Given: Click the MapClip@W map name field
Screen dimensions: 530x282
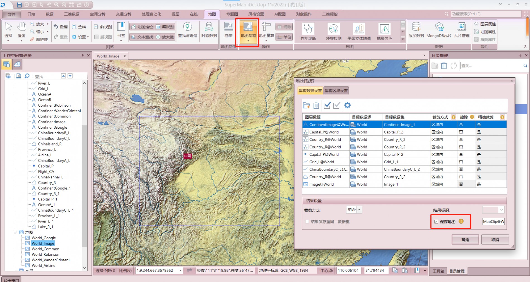Looking at the screenshot, I should click(493, 222).
